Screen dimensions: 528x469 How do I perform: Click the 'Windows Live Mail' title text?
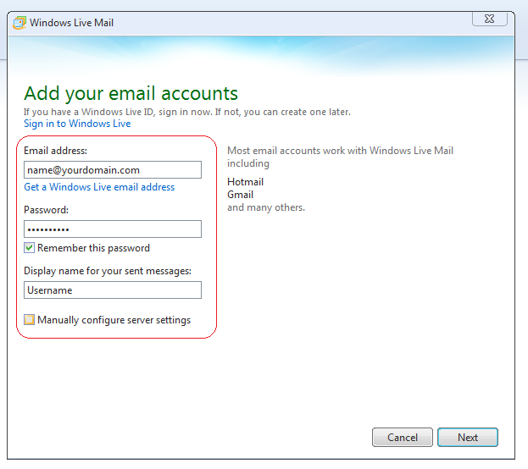(x=71, y=23)
